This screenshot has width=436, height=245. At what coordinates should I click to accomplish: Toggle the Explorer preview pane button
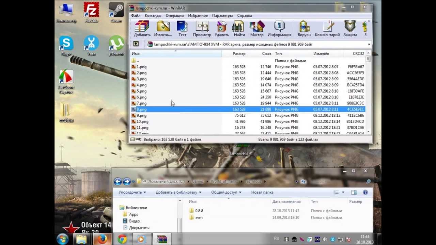[354, 192]
